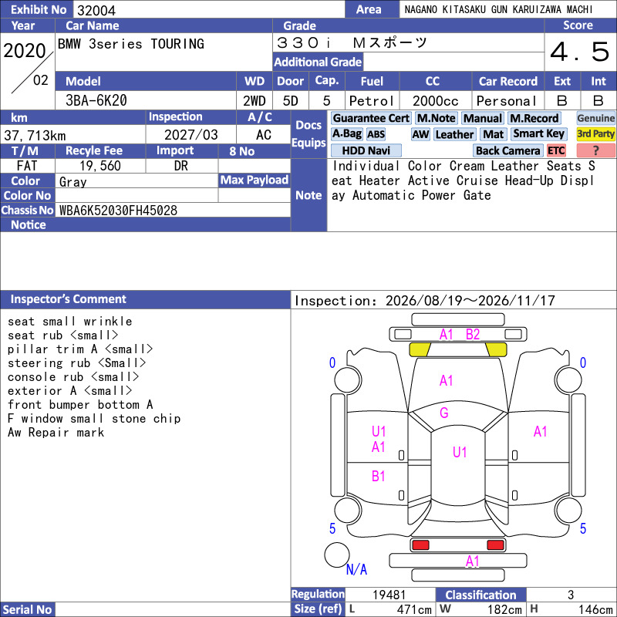
Task: Click the A1 mark on the hood
Action: pyautogui.click(x=446, y=380)
